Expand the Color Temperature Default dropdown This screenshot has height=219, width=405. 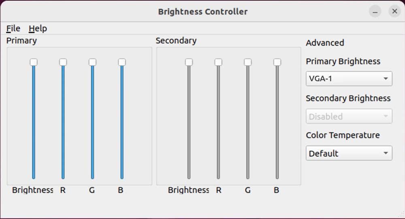(x=349, y=153)
